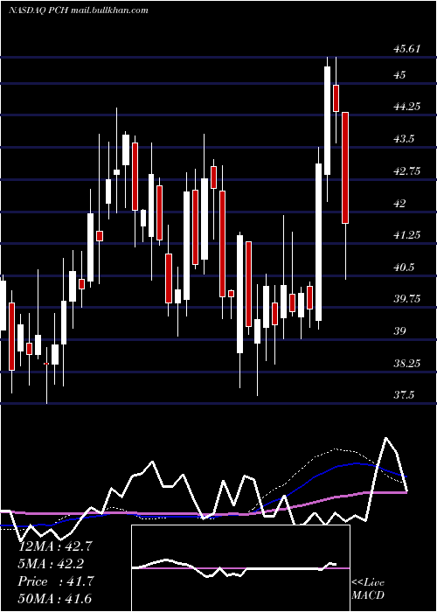Image resolution: width=437 pixels, height=612 pixels.
Task: Select the 40.5 price axis label
Action: point(404,268)
